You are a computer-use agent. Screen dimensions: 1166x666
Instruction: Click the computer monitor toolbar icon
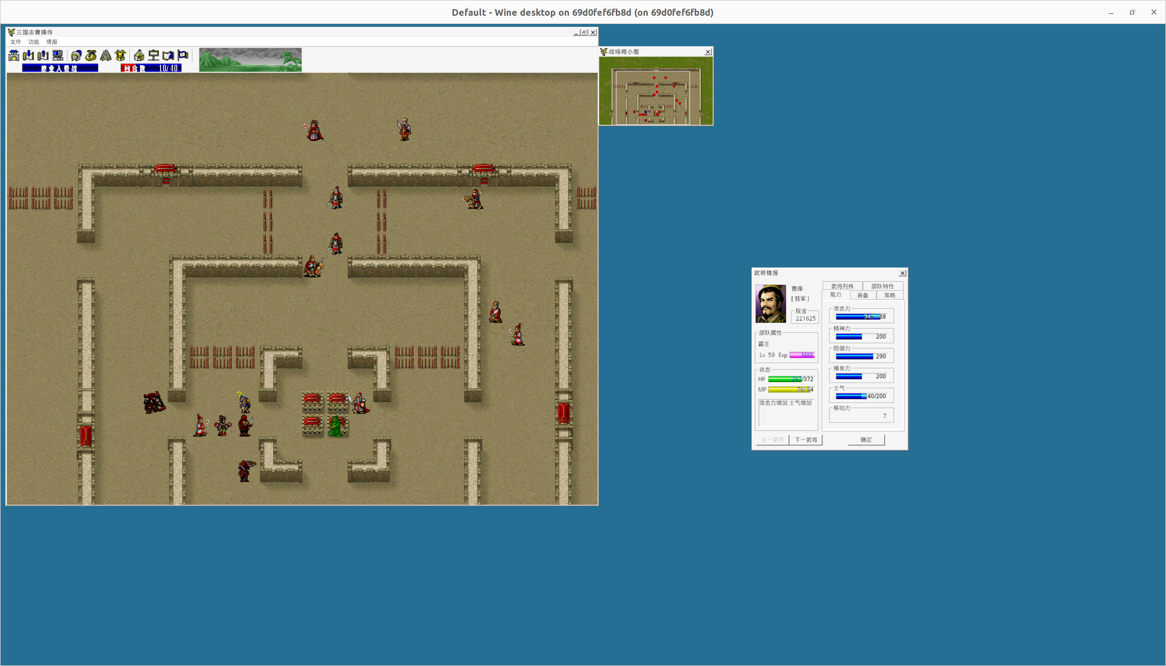tap(58, 56)
